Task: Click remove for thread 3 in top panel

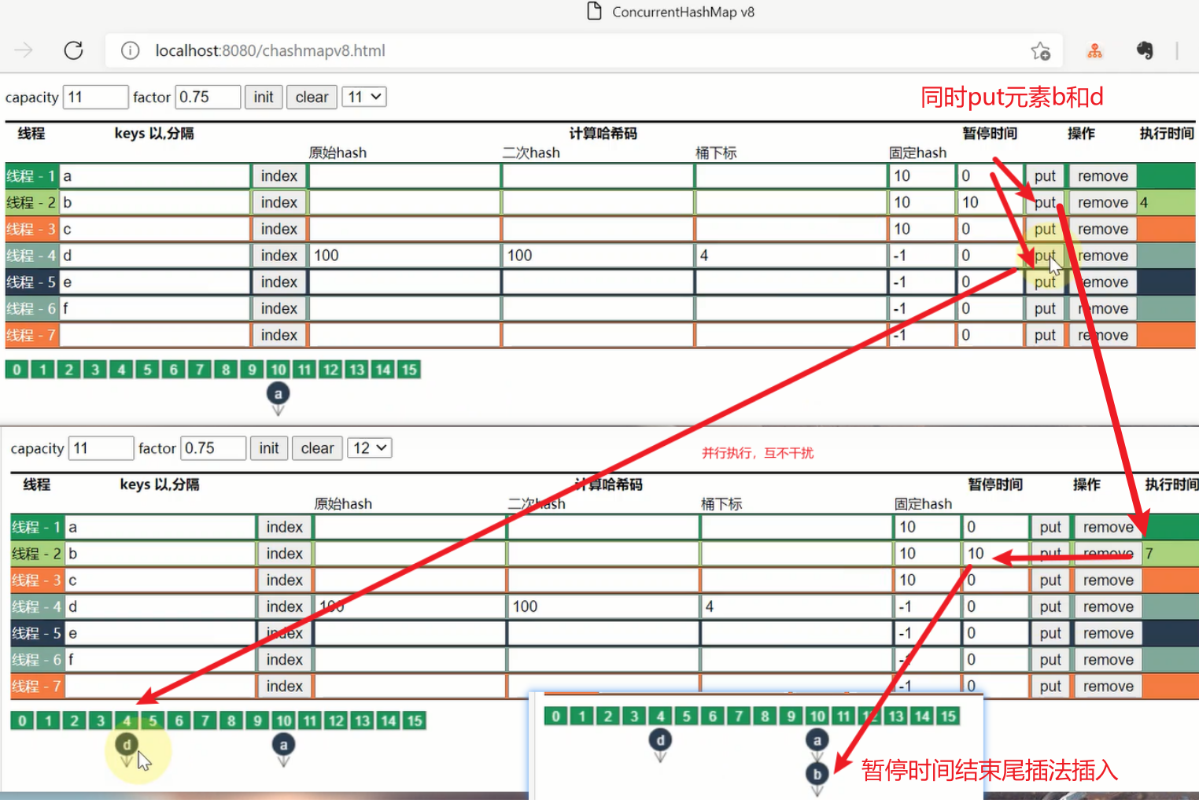Action: [x=1102, y=229]
